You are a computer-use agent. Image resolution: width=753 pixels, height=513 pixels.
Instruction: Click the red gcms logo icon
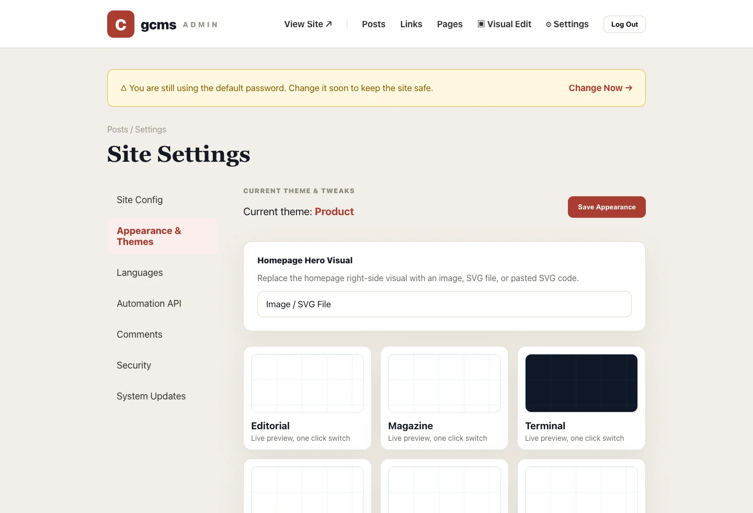121,24
